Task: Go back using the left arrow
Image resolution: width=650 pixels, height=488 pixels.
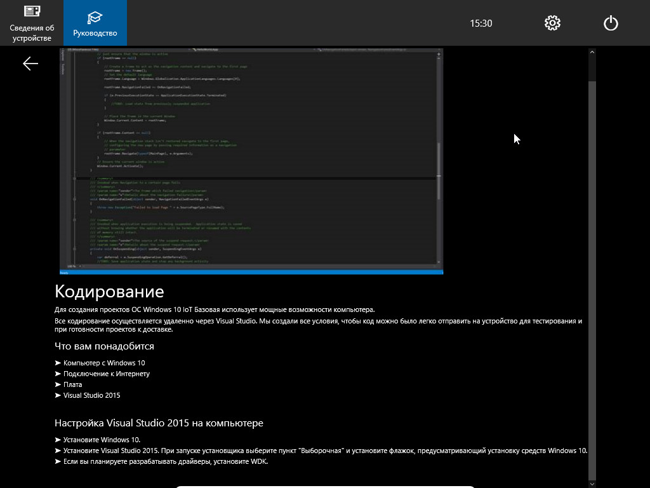Action: (x=30, y=64)
